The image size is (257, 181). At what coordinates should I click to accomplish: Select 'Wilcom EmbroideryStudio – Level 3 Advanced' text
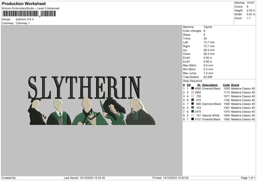(30, 9)
